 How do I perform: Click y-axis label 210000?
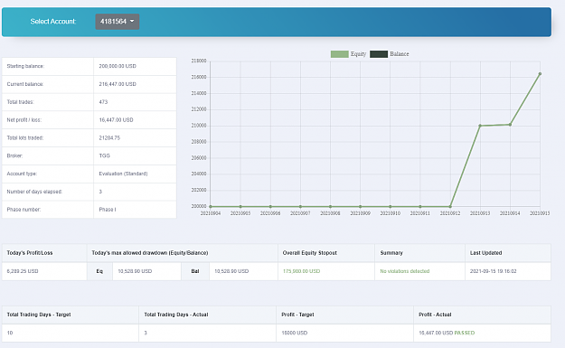199,126
